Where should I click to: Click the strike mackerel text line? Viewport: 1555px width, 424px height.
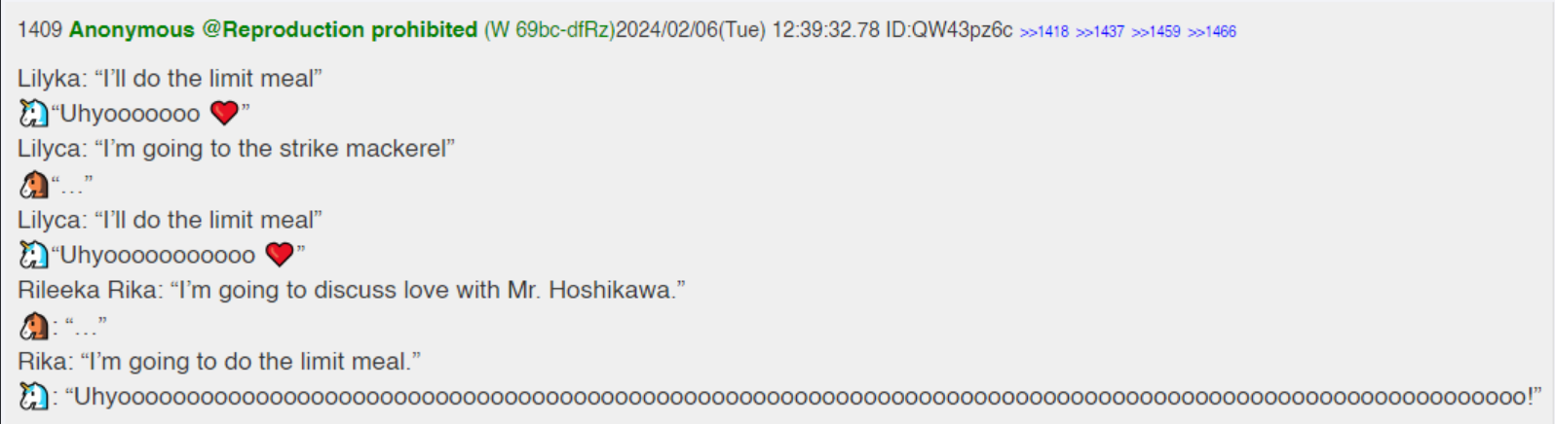(236, 149)
